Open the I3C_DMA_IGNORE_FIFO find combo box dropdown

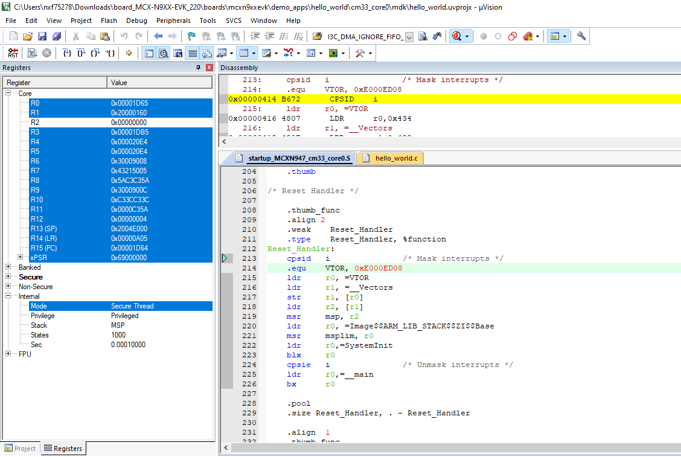click(x=409, y=37)
